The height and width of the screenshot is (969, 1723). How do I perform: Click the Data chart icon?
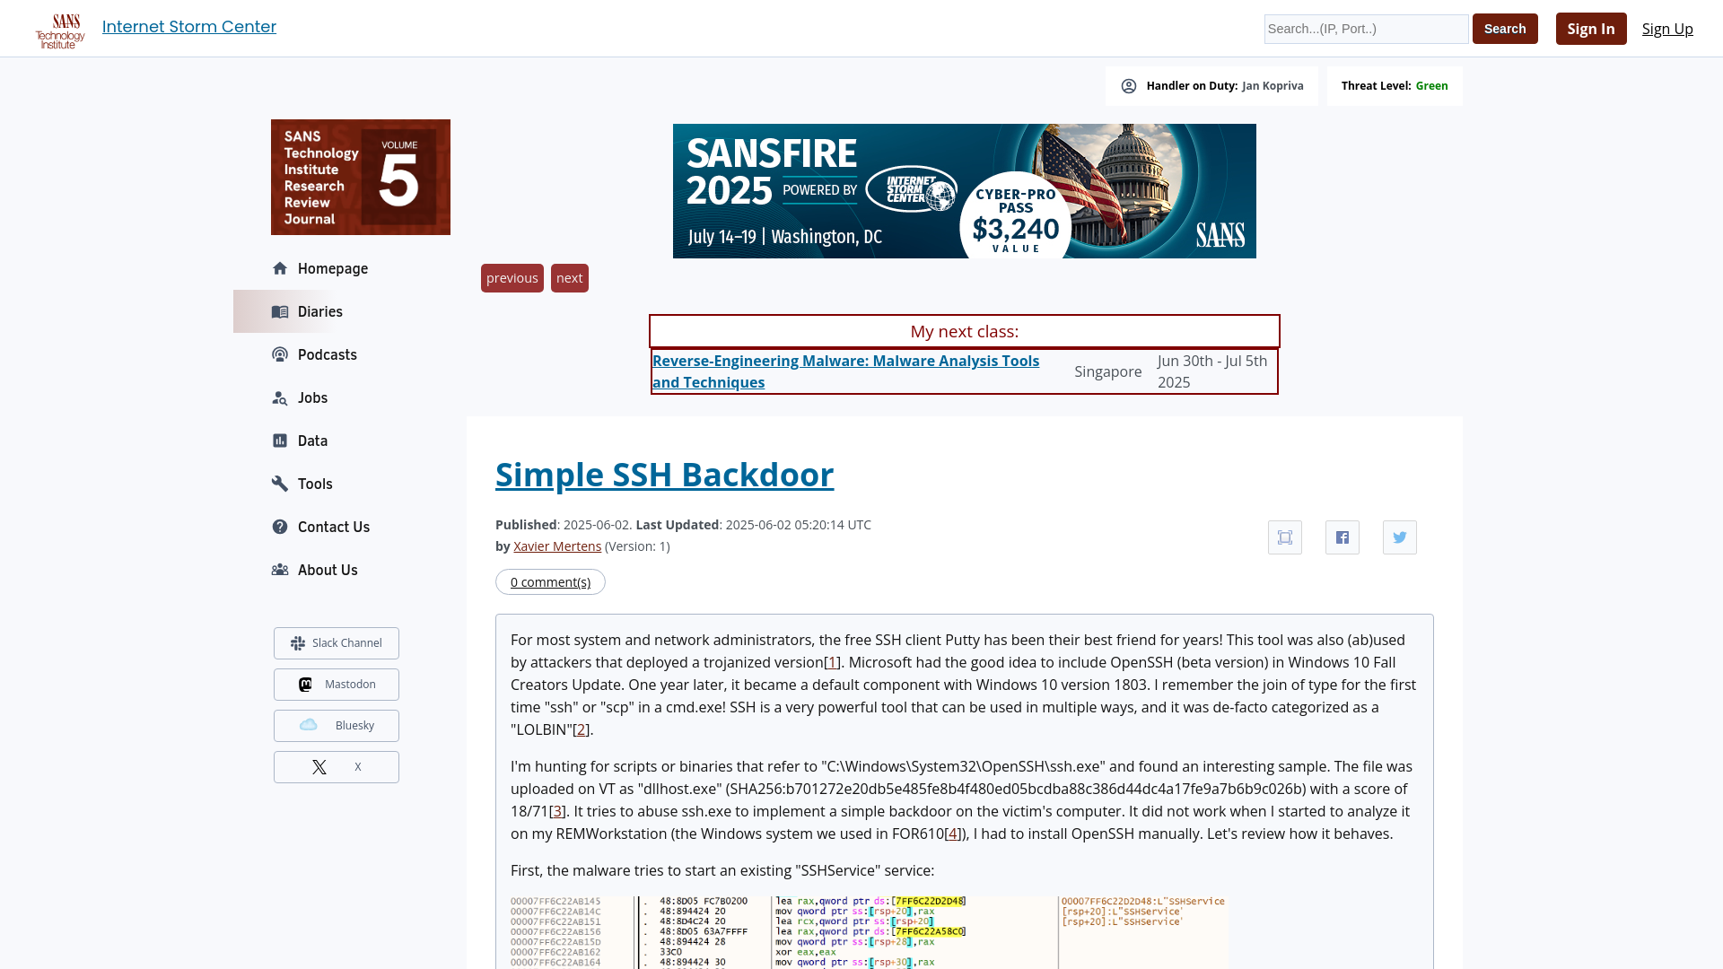(x=280, y=441)
